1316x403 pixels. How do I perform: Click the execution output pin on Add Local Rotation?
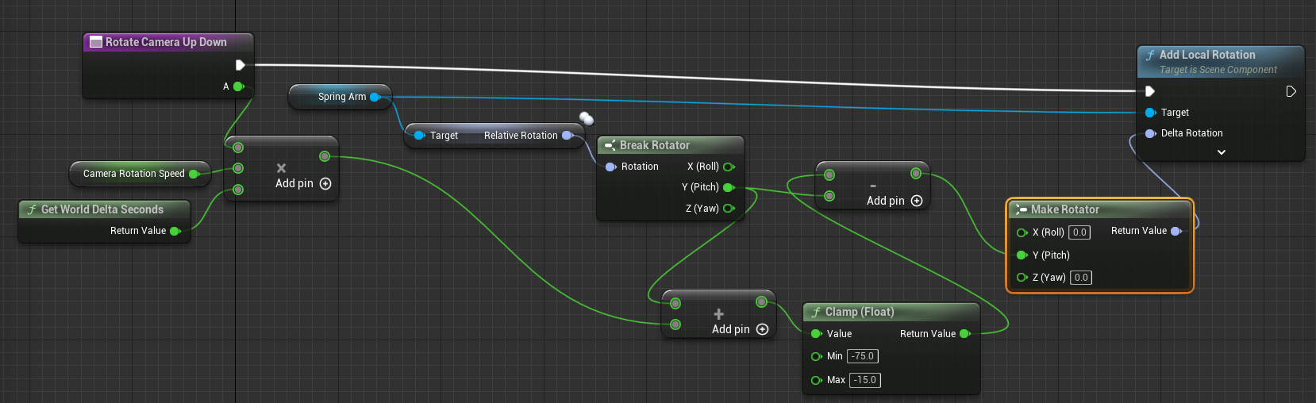[1291, 91]
